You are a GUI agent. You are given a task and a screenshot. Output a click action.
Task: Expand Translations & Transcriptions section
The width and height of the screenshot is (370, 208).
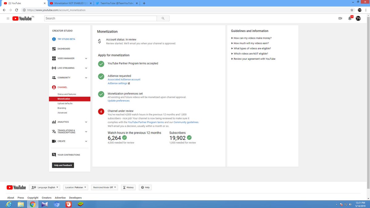[x=86, y=132]
